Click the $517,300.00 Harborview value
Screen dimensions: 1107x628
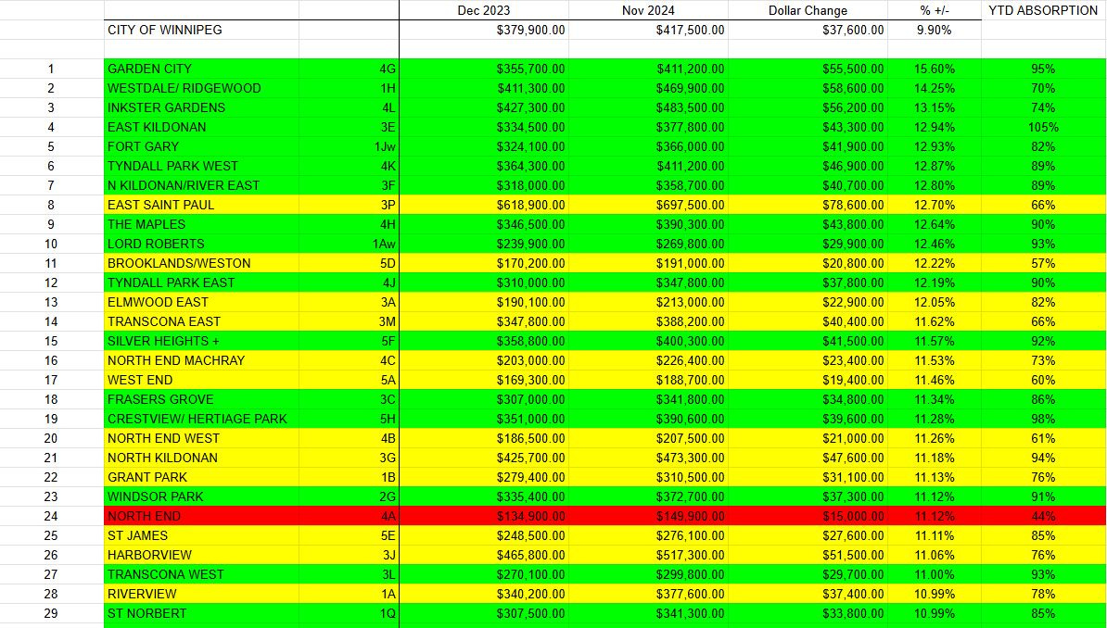(x=648, y=555)
